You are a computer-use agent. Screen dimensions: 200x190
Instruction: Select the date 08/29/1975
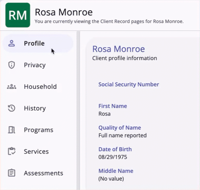click(x=113, y=157)
